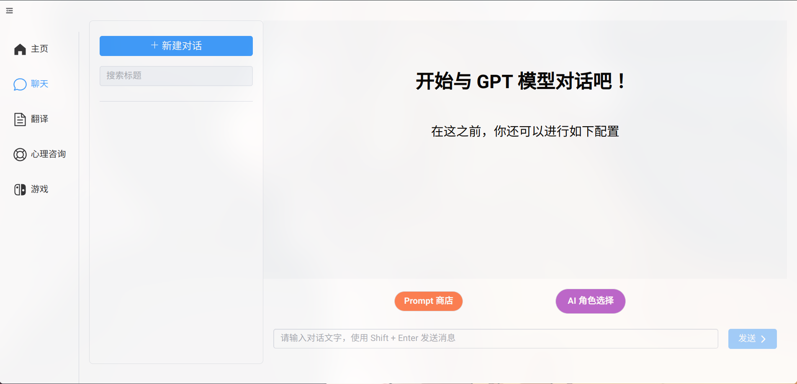Click the home icon beside 主页
The image size is (797, 384).
coord(20,49)
